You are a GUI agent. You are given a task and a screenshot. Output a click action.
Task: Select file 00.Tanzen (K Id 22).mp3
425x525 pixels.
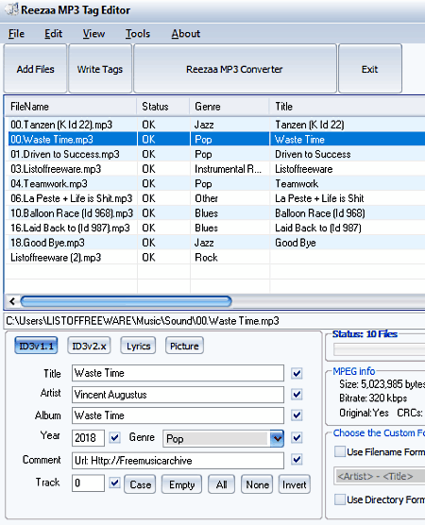[x=61, y=125]
